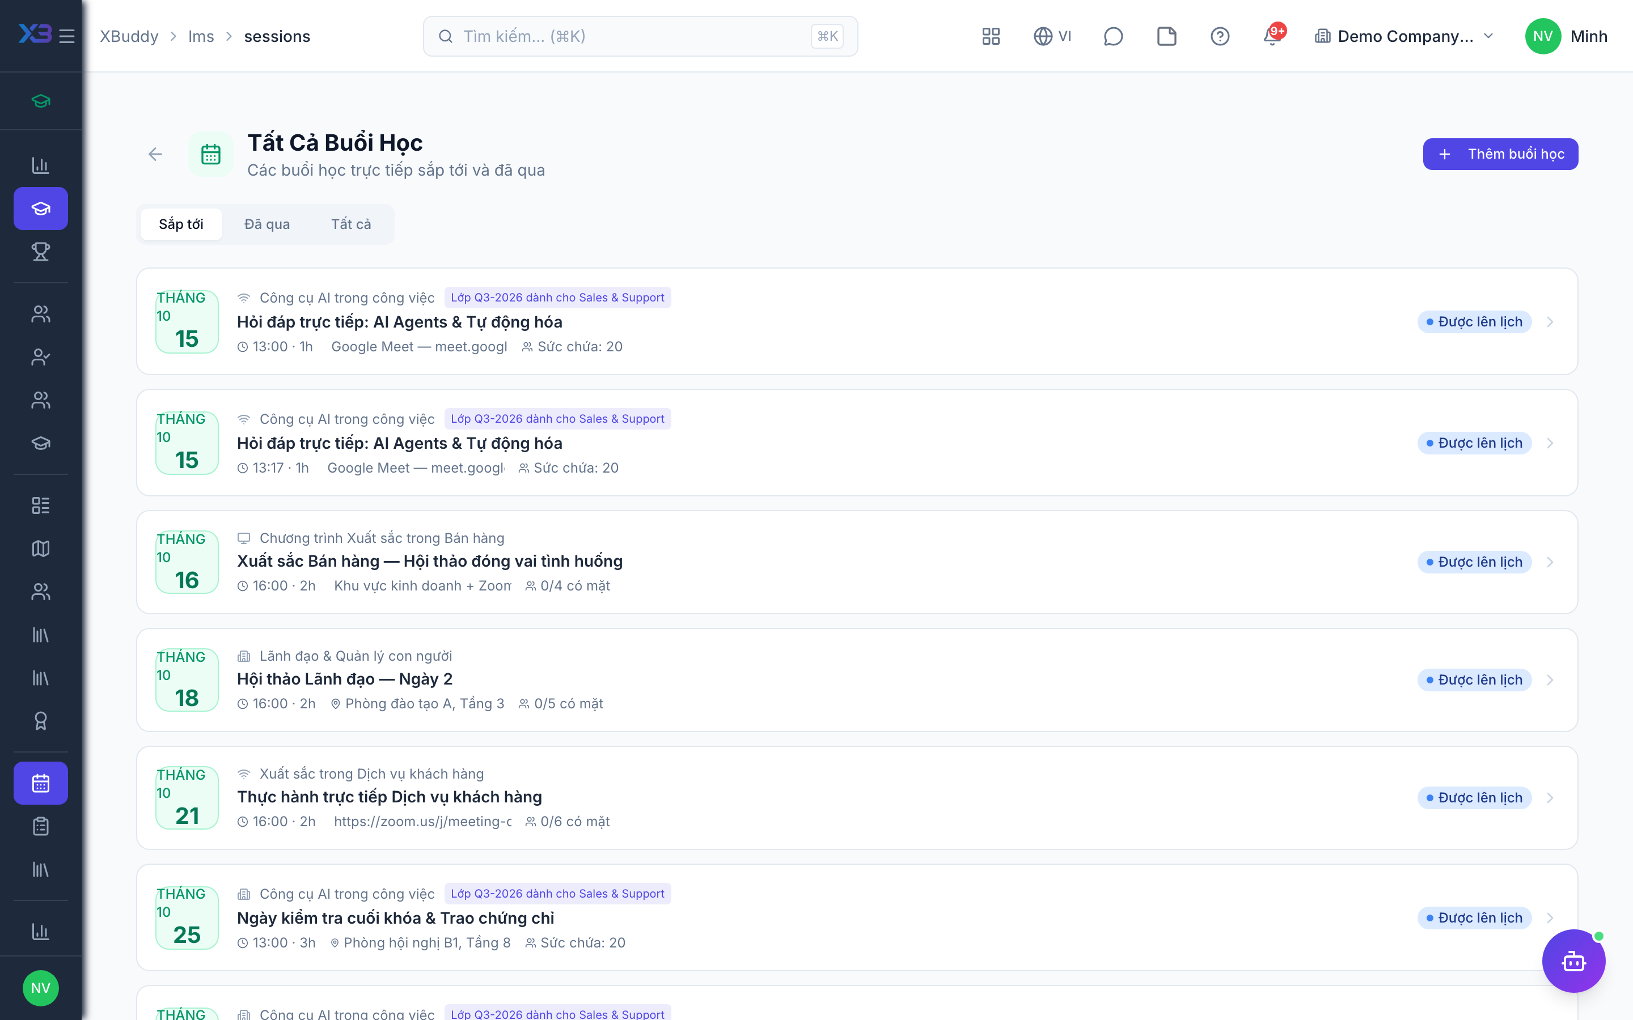The width and height of the screenshot is (1633, 1020).
Task: Open the AI chatbot floating button
Action: (x=1573, y=960)
